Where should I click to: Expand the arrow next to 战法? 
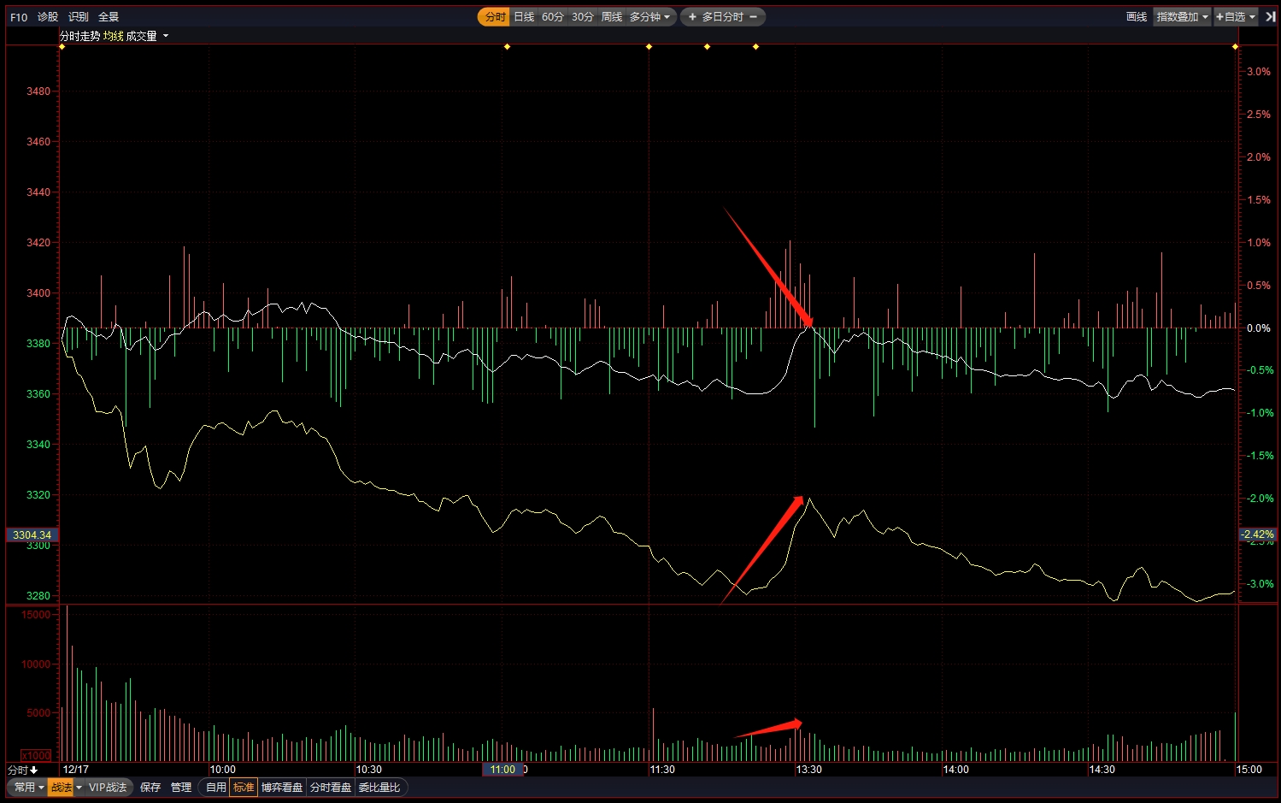point(79,788)
